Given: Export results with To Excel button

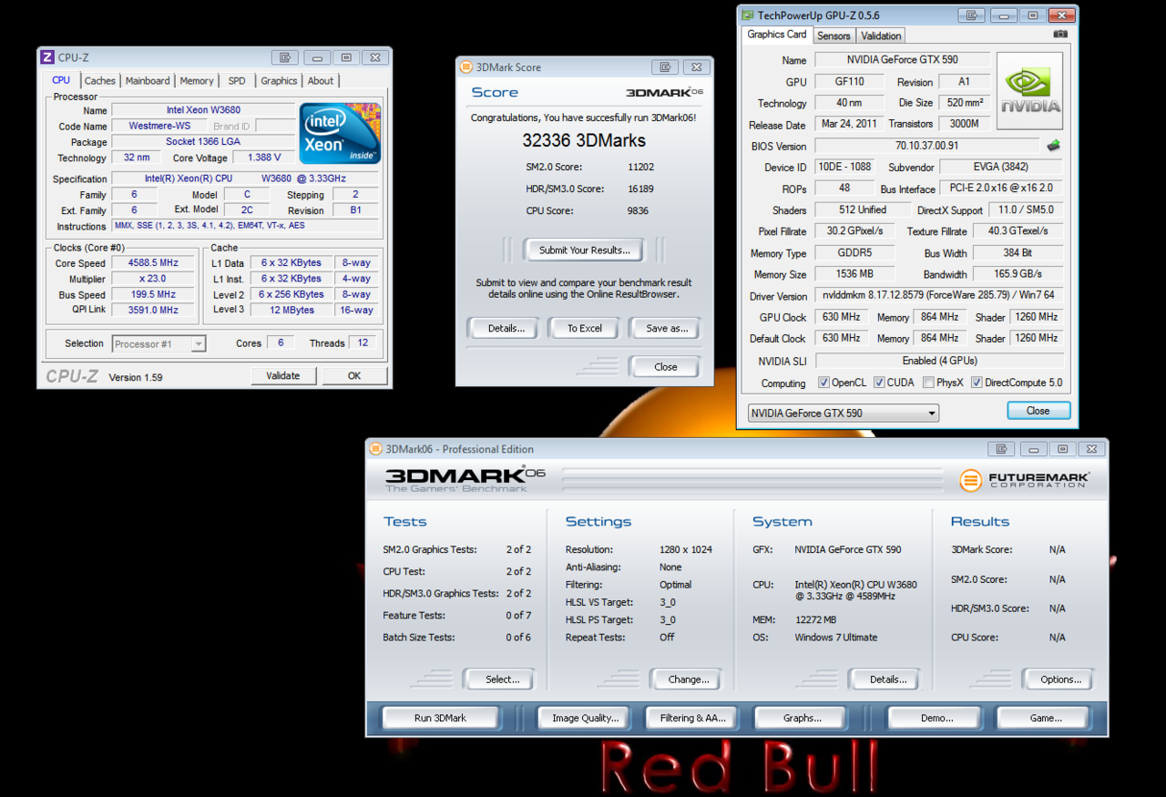Looking at the screenshot, I should pos(585,329).
